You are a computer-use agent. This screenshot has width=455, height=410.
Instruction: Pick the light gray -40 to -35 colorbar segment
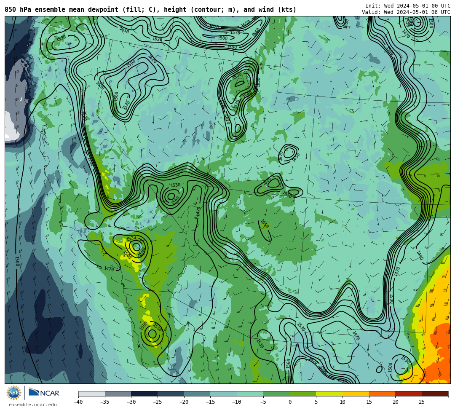coord(92,394)
